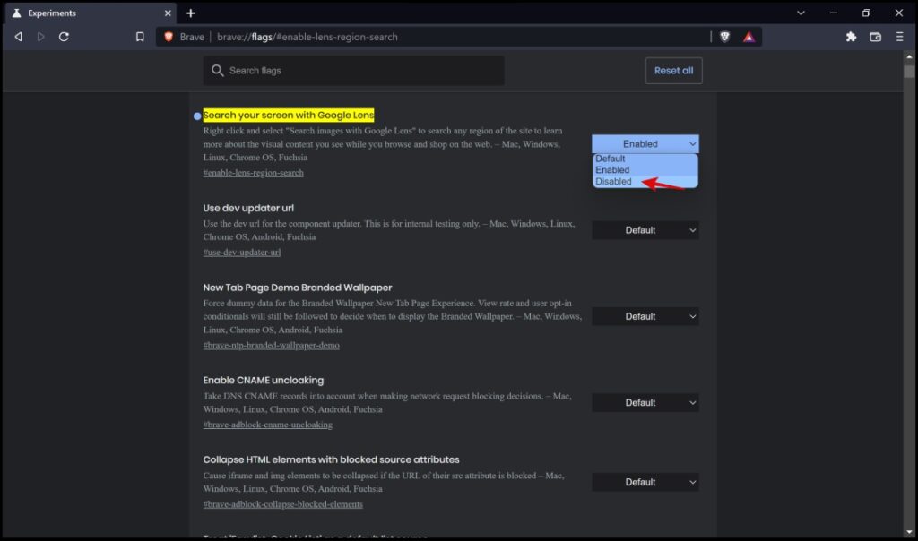Close the Brave window
The width and height of the screenshot is (918, 541).
[x=899, y=13]
